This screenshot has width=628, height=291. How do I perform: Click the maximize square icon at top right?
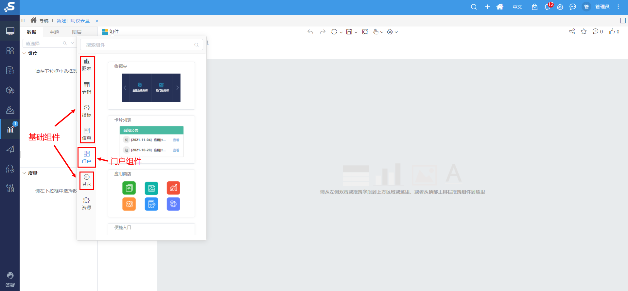(x=623, y=21)
